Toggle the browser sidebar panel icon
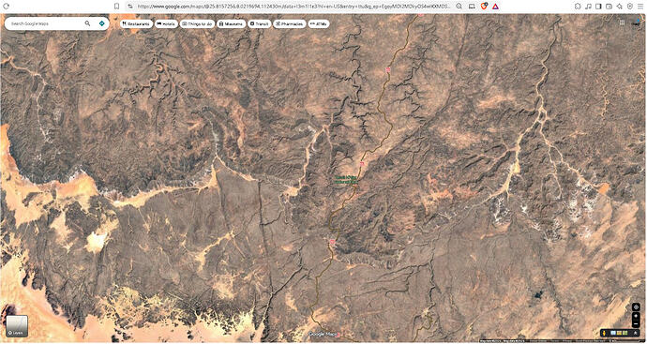Viewport: 647px width, 344px height. [x=598, y=7]
